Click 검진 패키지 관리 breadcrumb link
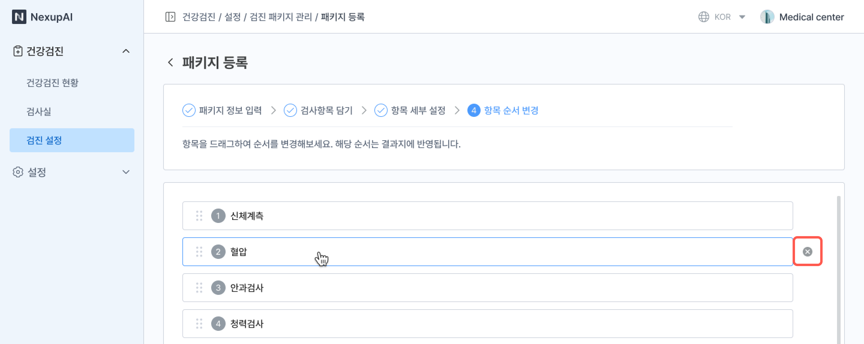Image resolution: width=864 pixels, height=344 pixels. [281, 17]
